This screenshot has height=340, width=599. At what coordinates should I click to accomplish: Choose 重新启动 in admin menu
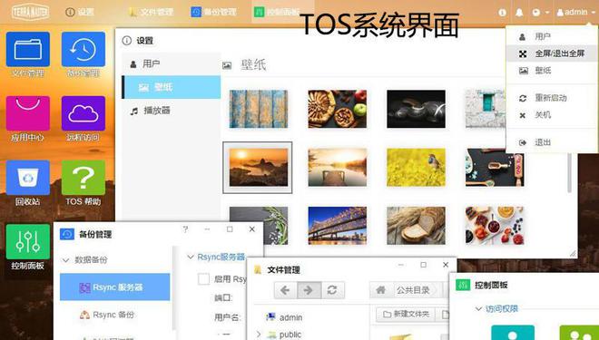click(552, 98)
